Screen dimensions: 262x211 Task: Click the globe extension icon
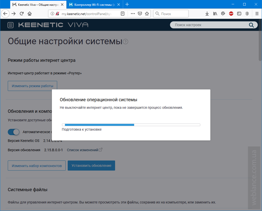click(x=223, y=14)
